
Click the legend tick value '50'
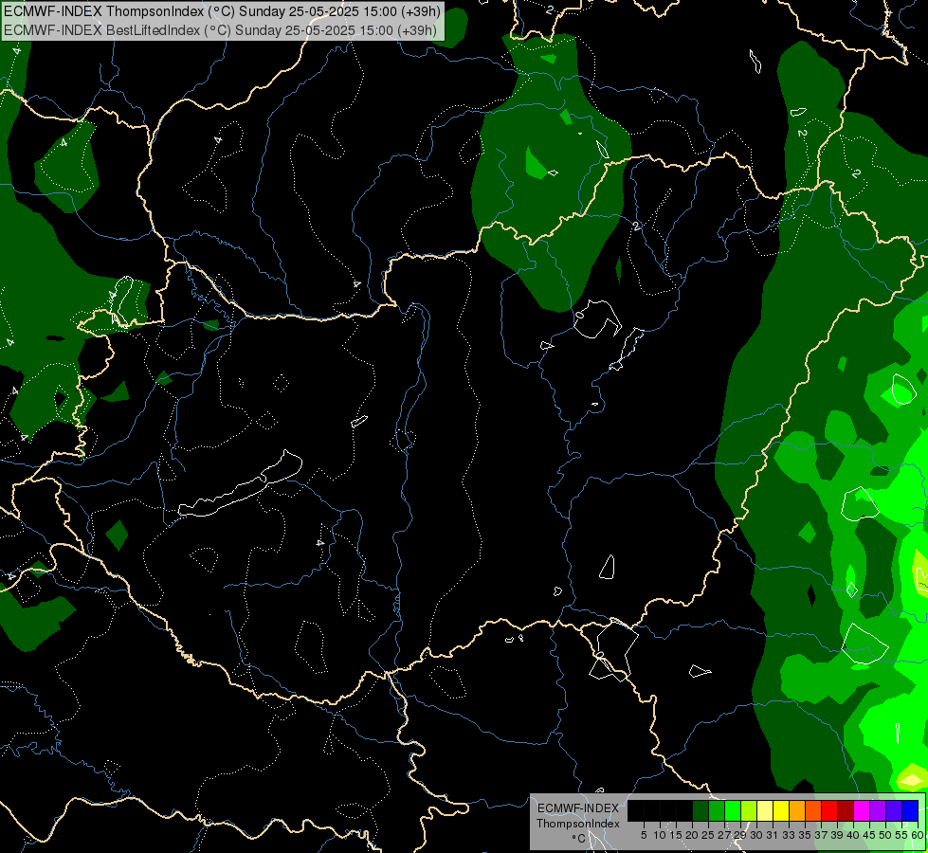click(886, 835)
